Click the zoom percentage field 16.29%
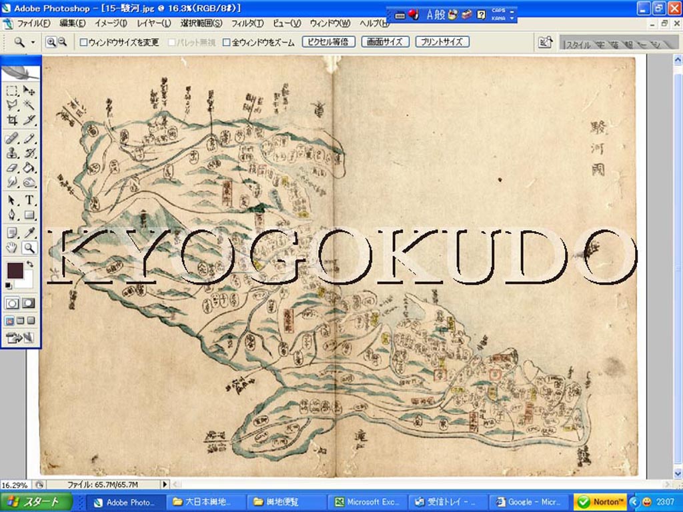This screenshot has width=683, height=512. tap(15, 485)
